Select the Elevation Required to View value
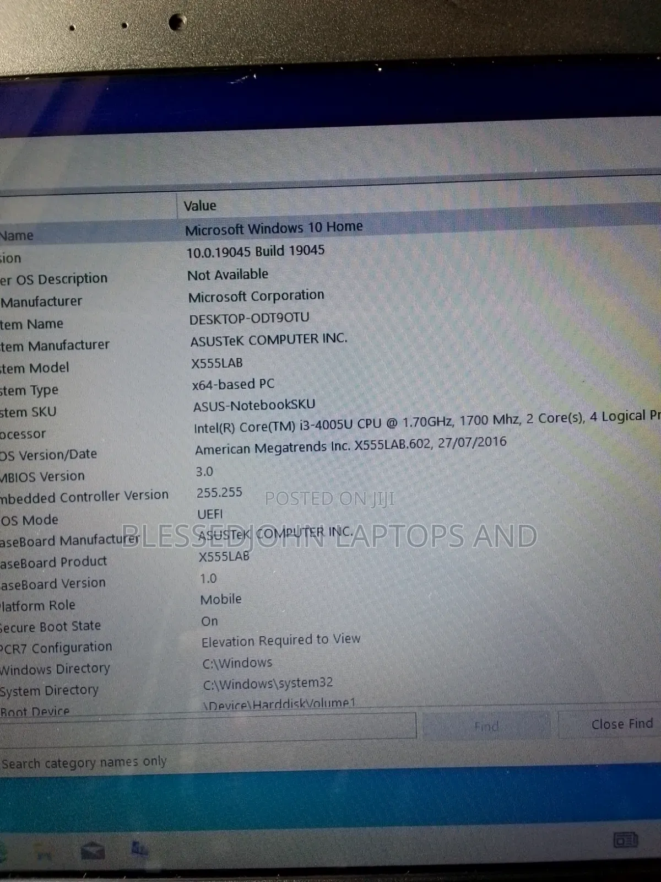Screen dimensions: 661x882 281,641
